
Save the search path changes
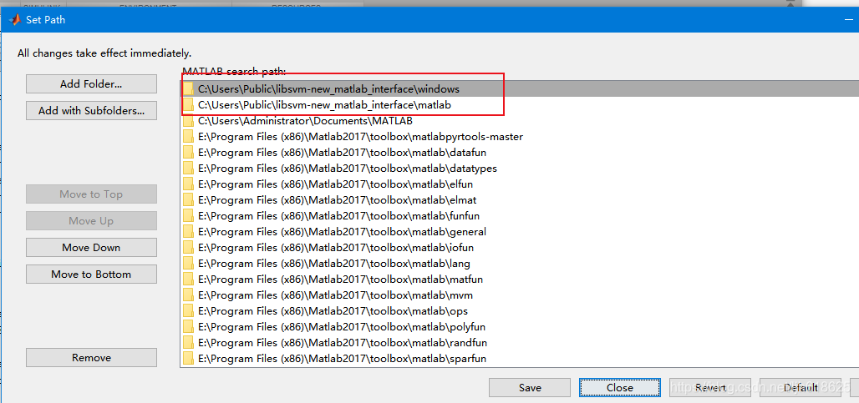click(530, 387)
